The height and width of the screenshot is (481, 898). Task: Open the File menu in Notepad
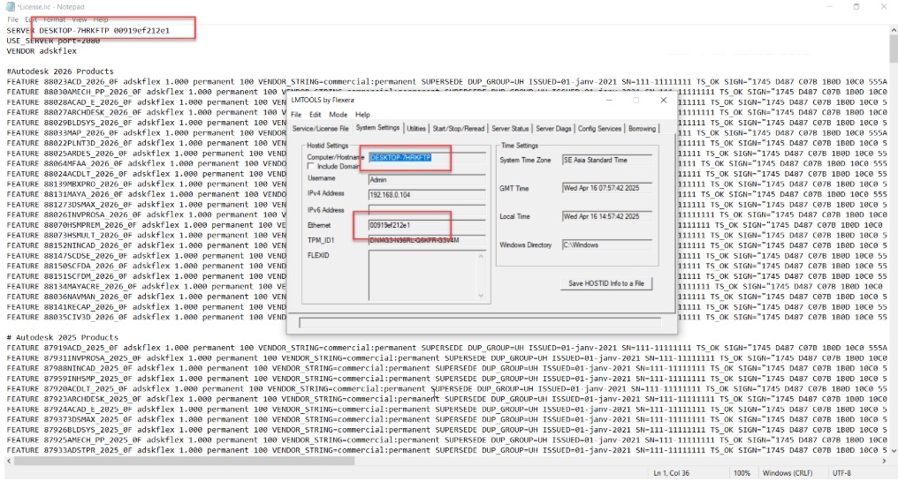coord(12,19)
